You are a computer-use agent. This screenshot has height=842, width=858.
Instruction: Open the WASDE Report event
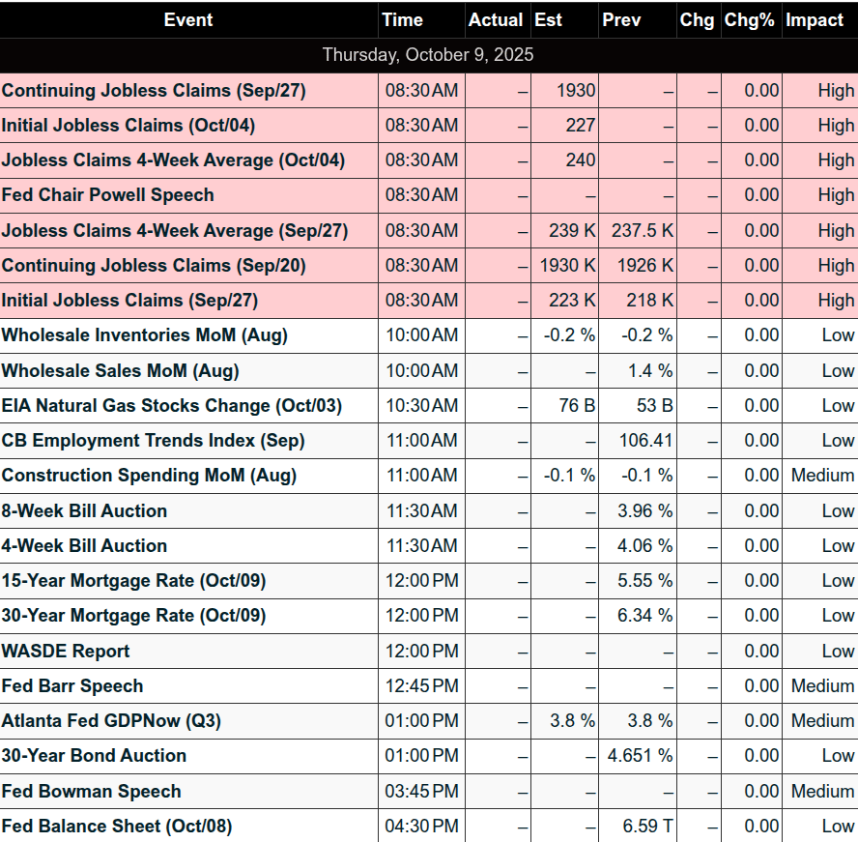pyautogui.click(x=66, y=652)
